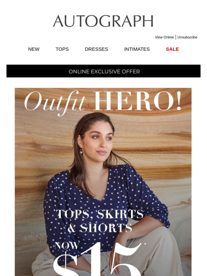Open the INTIMATES category
Image resolution: width=207 pixels, height=276 pixels.
click(x=137, y=49)
